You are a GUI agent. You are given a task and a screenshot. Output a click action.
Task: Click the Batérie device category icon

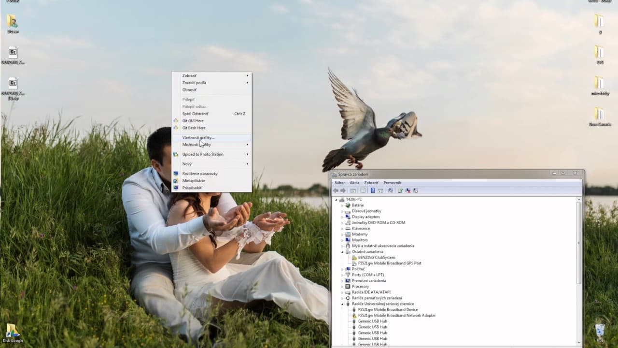click(x=348, y=205)
